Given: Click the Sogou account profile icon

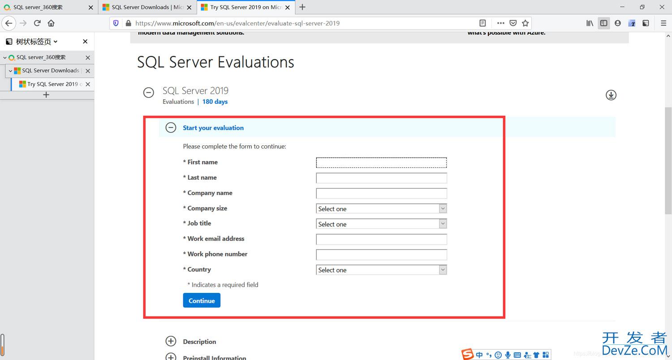Looking at the screenshot, I should click(x=527, y=355).
